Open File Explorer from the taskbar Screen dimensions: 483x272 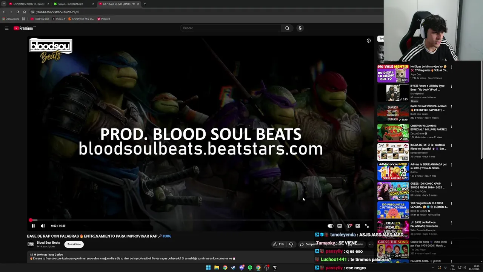point(217,267)
